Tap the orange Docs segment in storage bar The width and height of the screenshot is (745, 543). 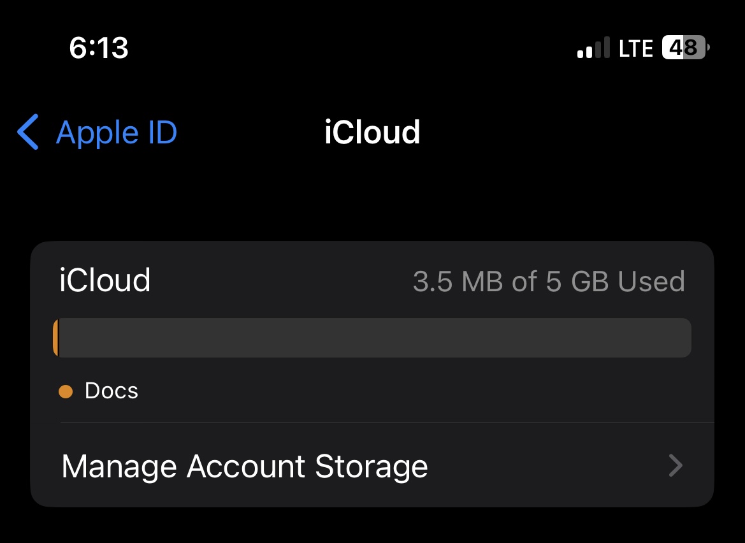point(55,338)
